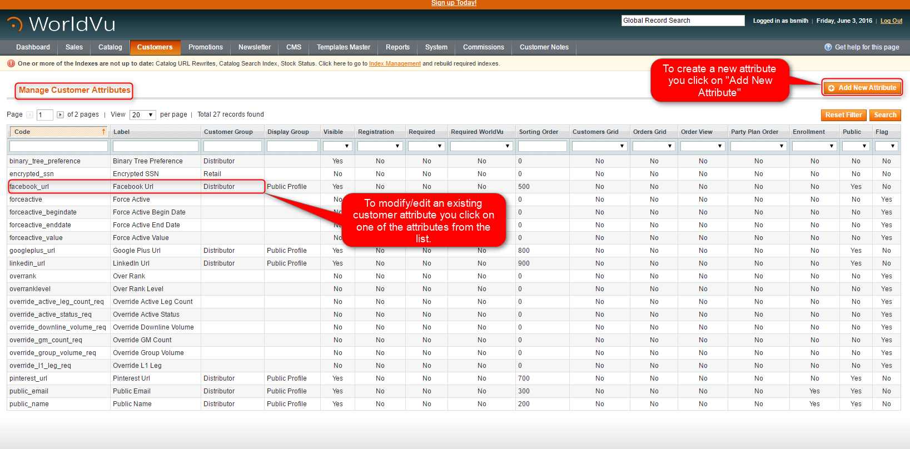Image resolution: width=910 pixels, height=449 pixels.
Task: Open the Commissions menu
Action: 483,47
